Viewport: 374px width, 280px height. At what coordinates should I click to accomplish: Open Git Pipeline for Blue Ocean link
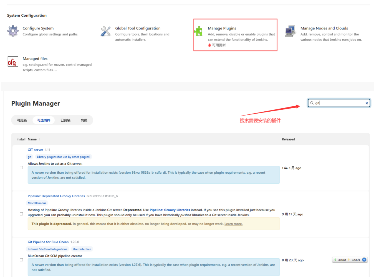[48, 242]
